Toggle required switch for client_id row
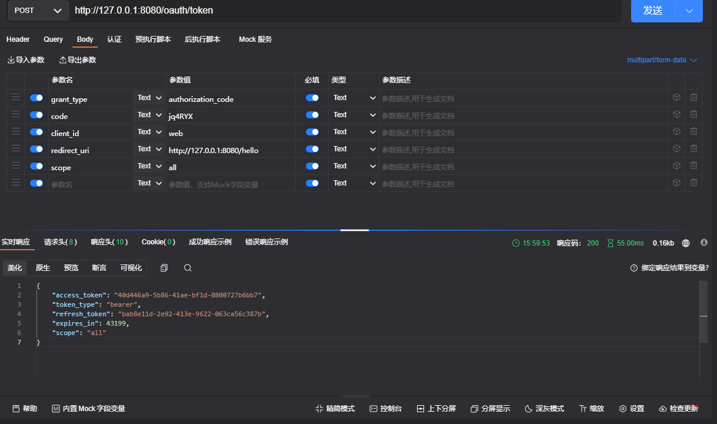The height and width of the screenshot is (424, 717). coord(312,132)
